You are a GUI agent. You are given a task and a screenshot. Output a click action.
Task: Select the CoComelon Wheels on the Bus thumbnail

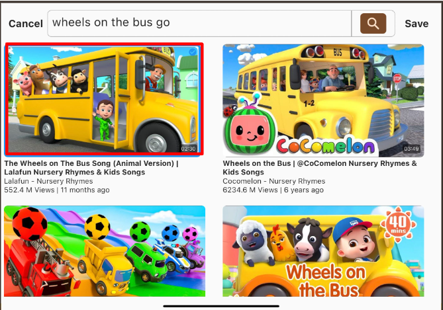323,100
